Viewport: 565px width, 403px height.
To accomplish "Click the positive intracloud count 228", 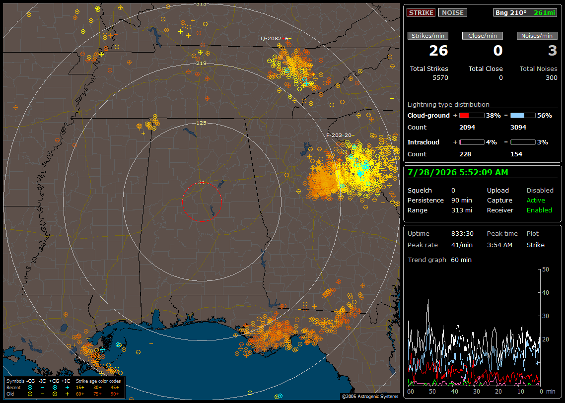I will (465, 154).
